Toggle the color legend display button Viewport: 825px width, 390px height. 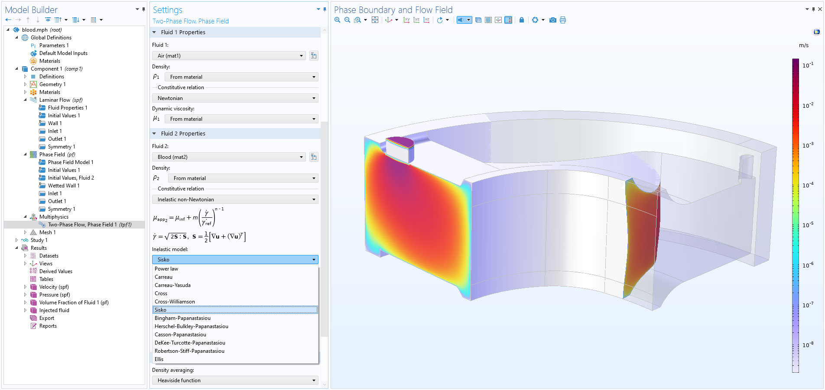pos(508,20)
